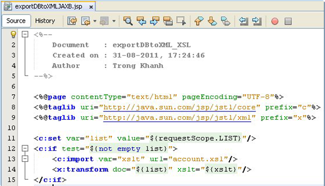The height and width of the screenshot is (186, 325).
Task: Click line number 10 in gutter
Action: (11, 128)
